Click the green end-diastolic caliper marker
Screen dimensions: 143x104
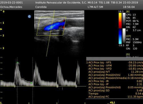point(31,83)
